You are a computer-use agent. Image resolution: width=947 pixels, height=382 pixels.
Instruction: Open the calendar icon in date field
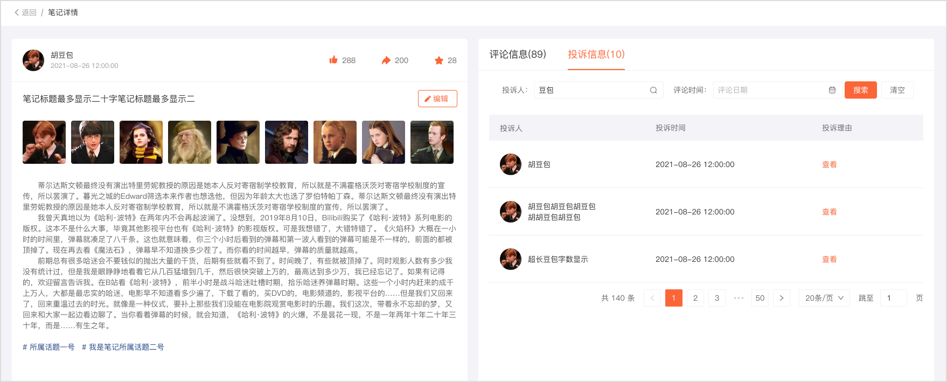[x=832, y=91]
